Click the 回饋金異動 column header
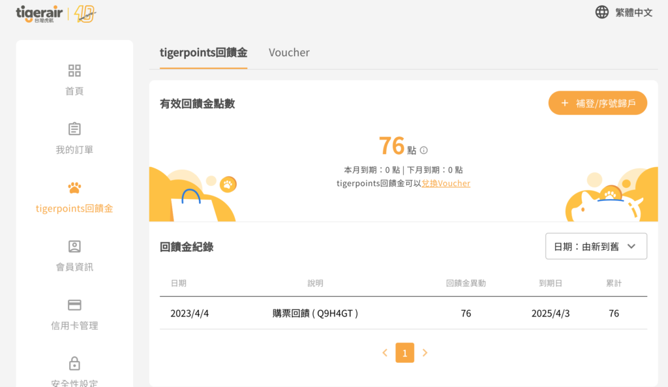The height and width of the screenshot is (387, 668). 466,283
